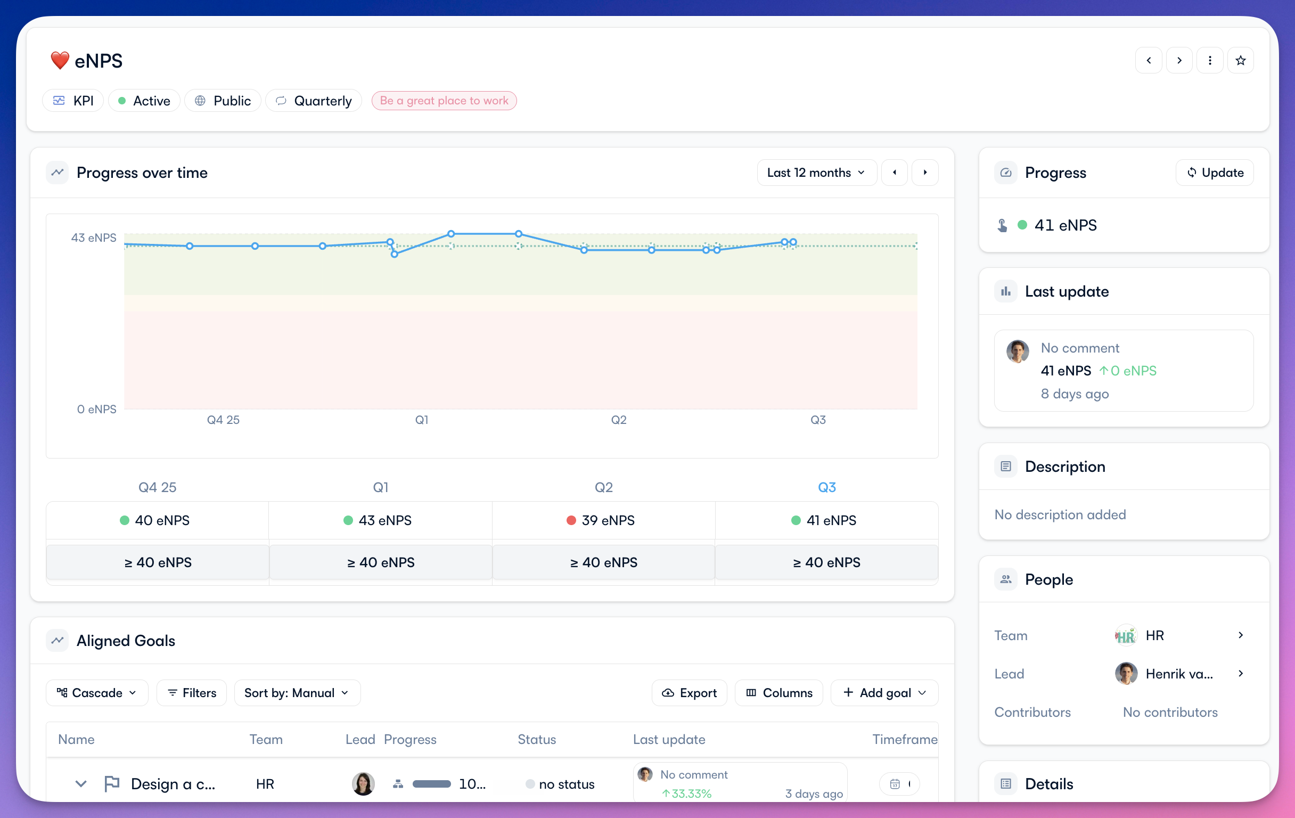The image size is (1295, 818).
Task: Click the last update comment card in Design row
Action: 740,782
